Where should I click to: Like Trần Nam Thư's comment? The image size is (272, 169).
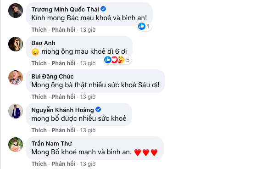pos(39,164)
